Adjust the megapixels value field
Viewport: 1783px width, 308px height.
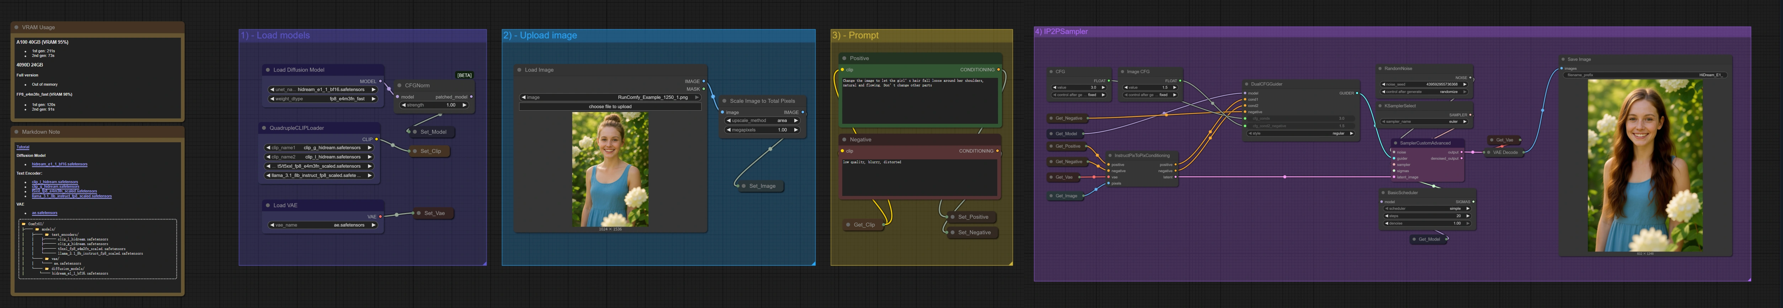pos(762,130)
